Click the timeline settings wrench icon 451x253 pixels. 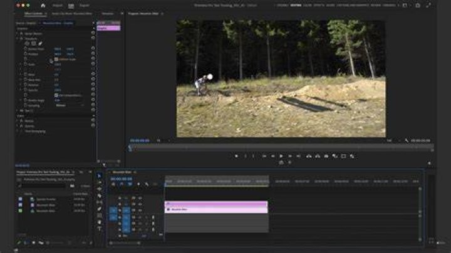[x=147, y=184]
